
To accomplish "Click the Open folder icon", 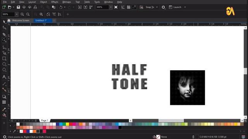I will 10,7.
